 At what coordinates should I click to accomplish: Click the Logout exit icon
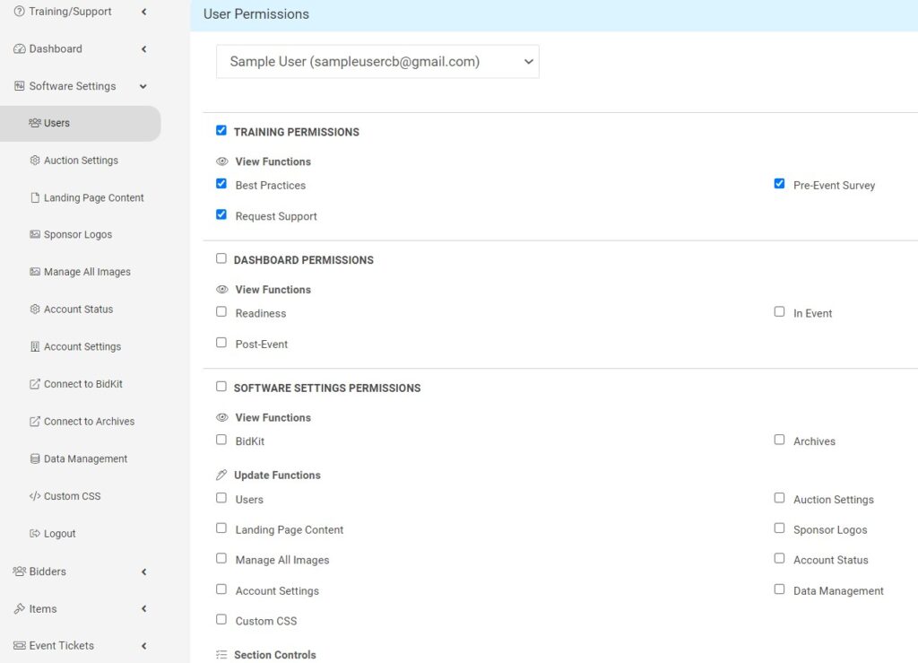click(x=35, y=534)
